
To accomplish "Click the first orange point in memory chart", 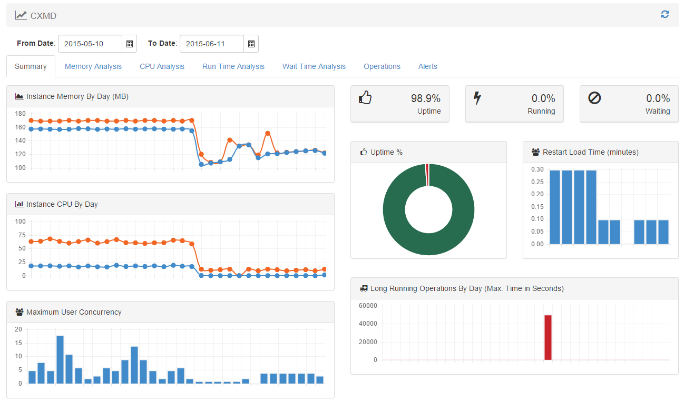I will (x=31, y=120).
